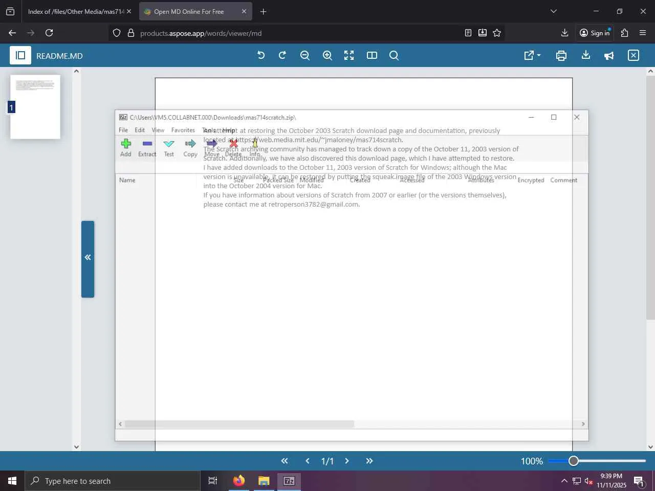Viewport: 655px width, 491px height.
Task: Click the taskbar search box
Action: (x=113, y=481)
